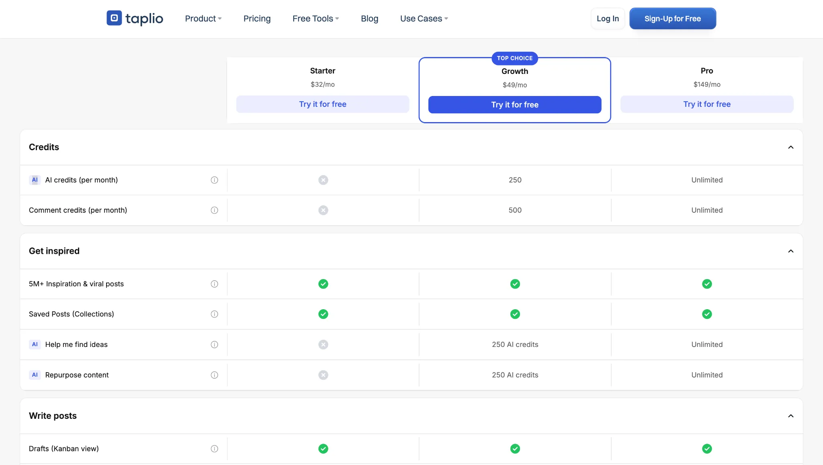
Task: Click the taplio wordmark
Action: [144, 18]
